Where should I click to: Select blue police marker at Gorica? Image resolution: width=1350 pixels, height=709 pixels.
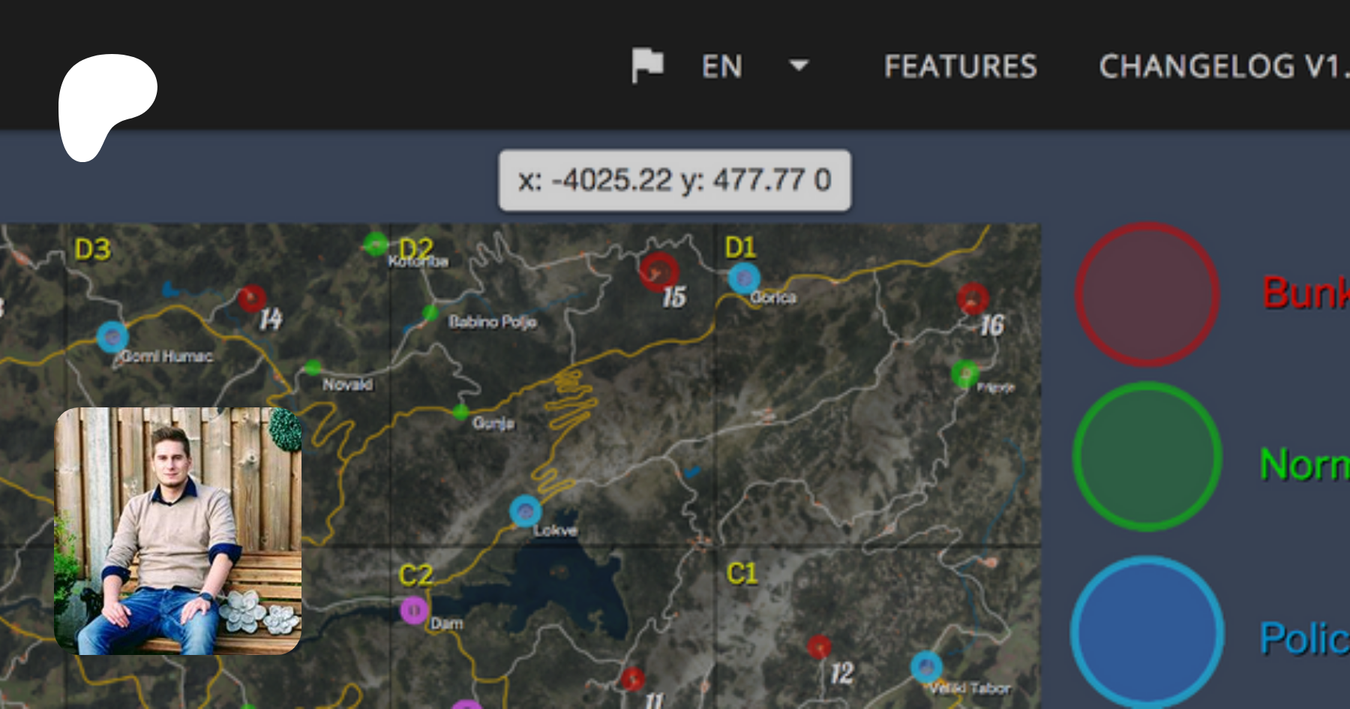point(744,278)
